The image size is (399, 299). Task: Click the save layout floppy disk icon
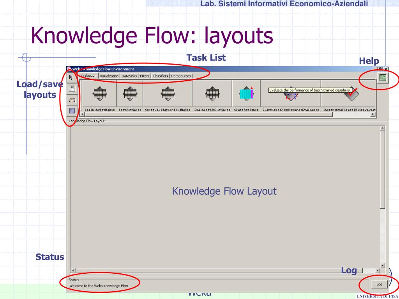click(x=72, y=89)
